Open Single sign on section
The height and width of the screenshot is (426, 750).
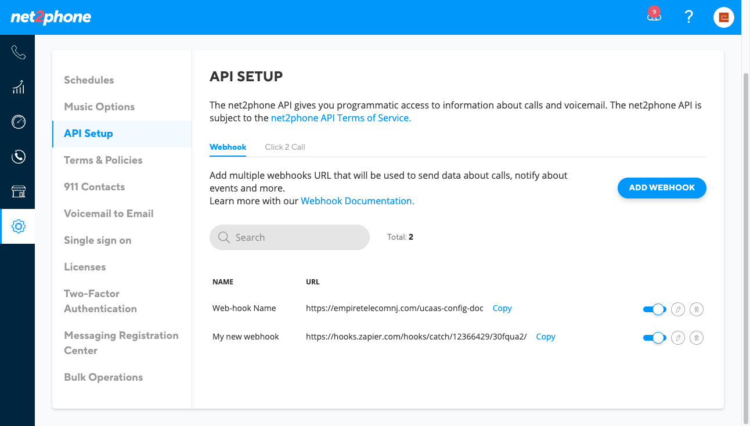98,240
